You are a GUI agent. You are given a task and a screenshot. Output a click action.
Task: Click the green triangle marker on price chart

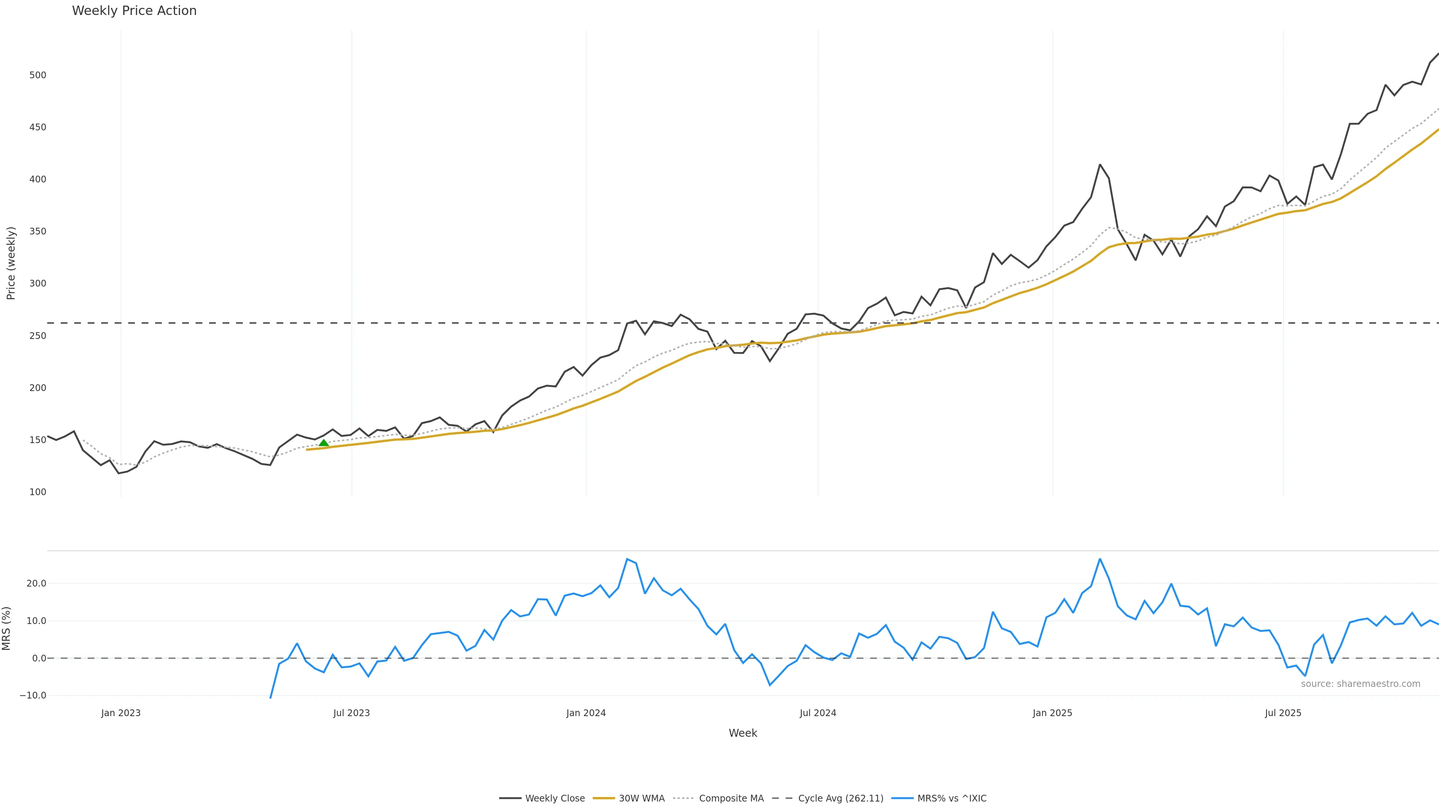323,443
